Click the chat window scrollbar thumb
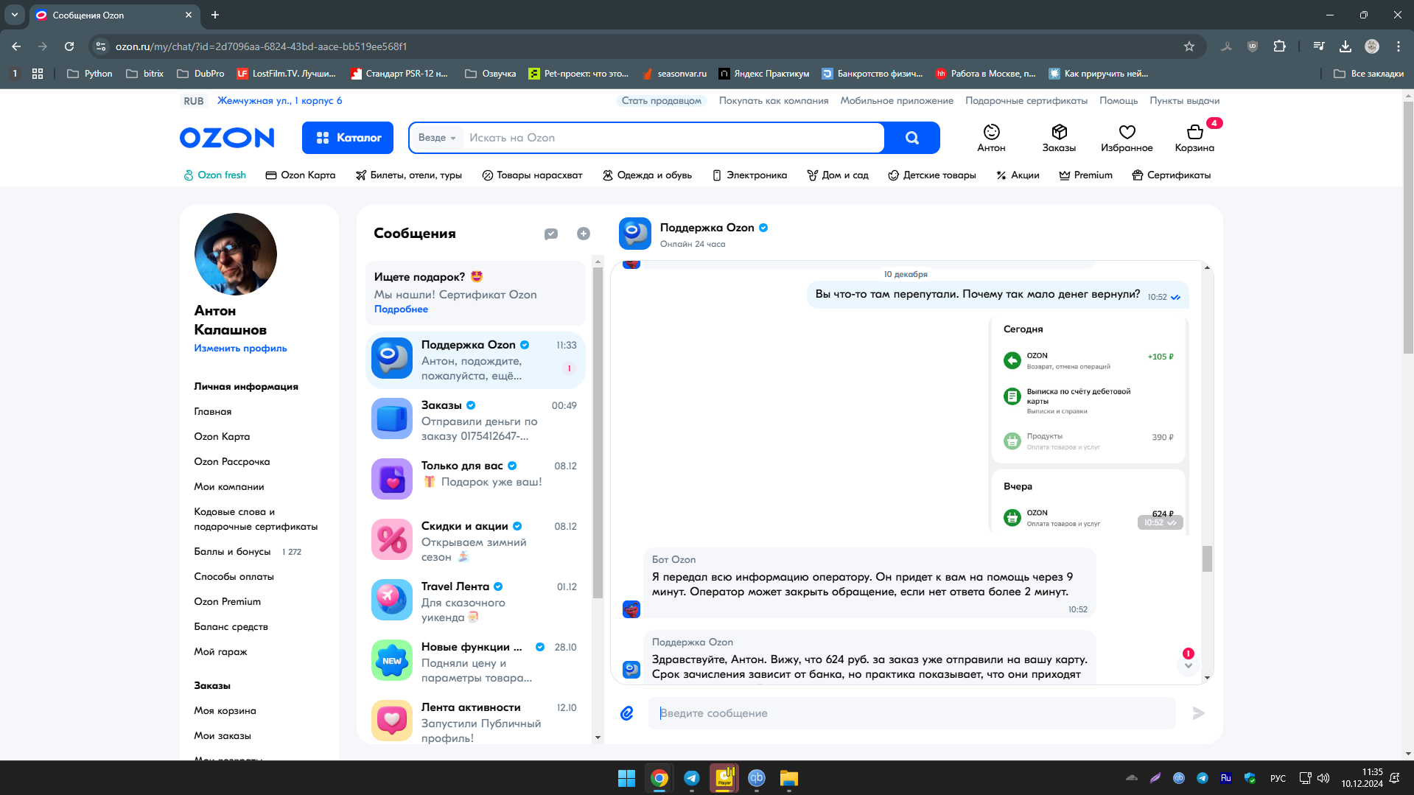The width and height of the screenshot is (1414, 795). point(1207,558)
